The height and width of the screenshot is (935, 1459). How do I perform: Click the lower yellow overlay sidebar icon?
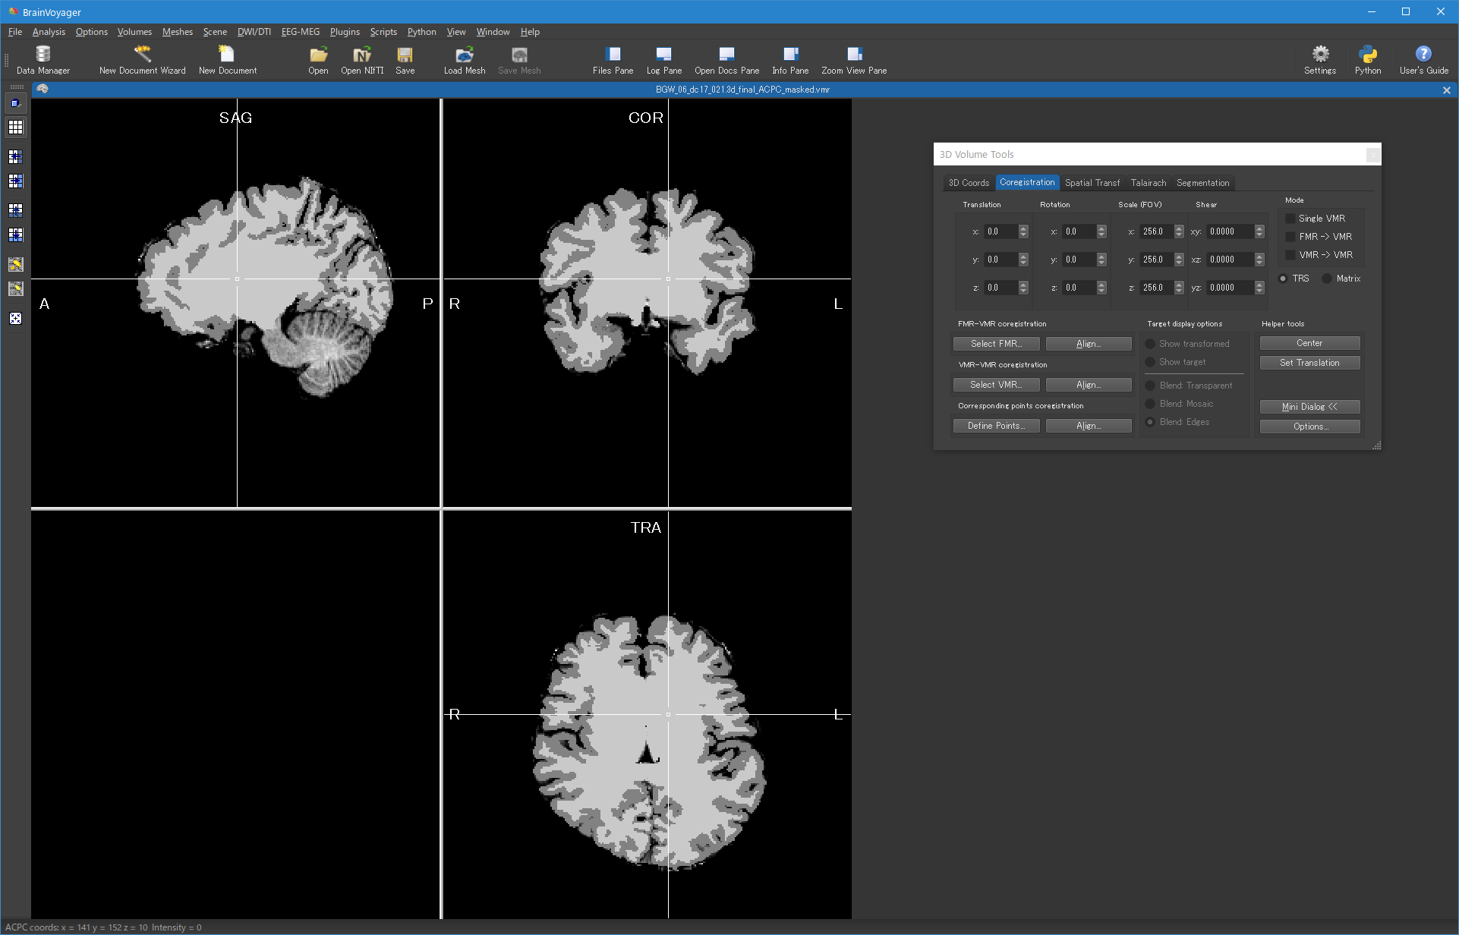[x=15, y=288]
